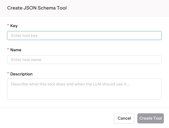The height and width of the screenshot is (128, 169).
Task: Click the dialog header bar right of title
Action: pyautogui.click(x=117, y=8)
